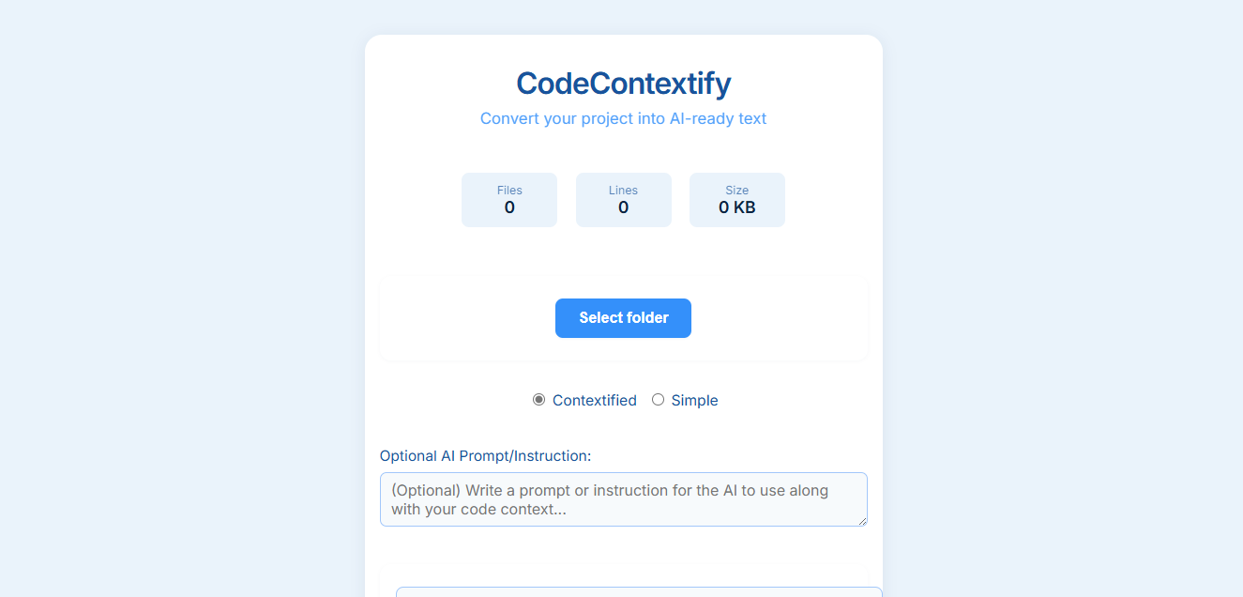The height and width of the screenshot is (597, 1243).
Task: Click the Files count value zero
Action: [509, 207]
